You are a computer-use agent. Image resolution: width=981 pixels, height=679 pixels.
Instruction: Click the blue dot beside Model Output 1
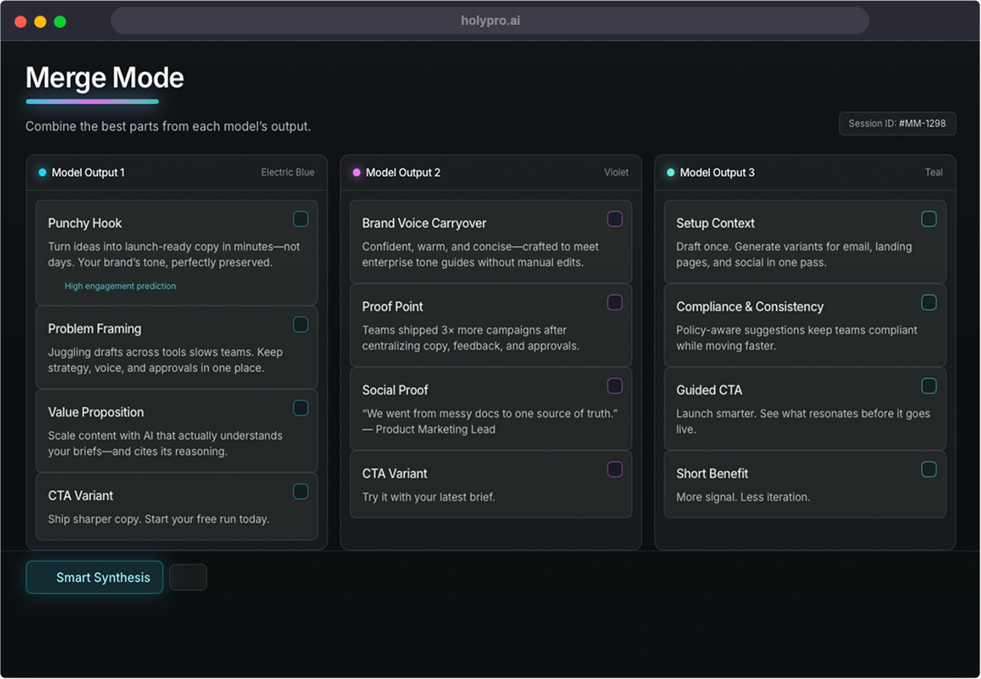point(43,173)
